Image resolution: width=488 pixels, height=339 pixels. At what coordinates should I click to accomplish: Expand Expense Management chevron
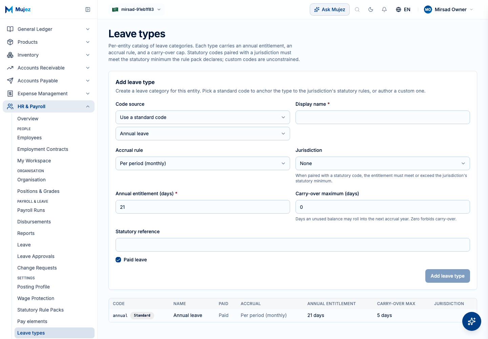coord(88,94)
